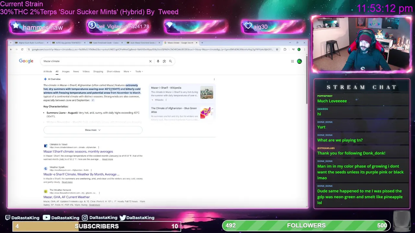Click Read more under Weather Spark

click(67, 182)
